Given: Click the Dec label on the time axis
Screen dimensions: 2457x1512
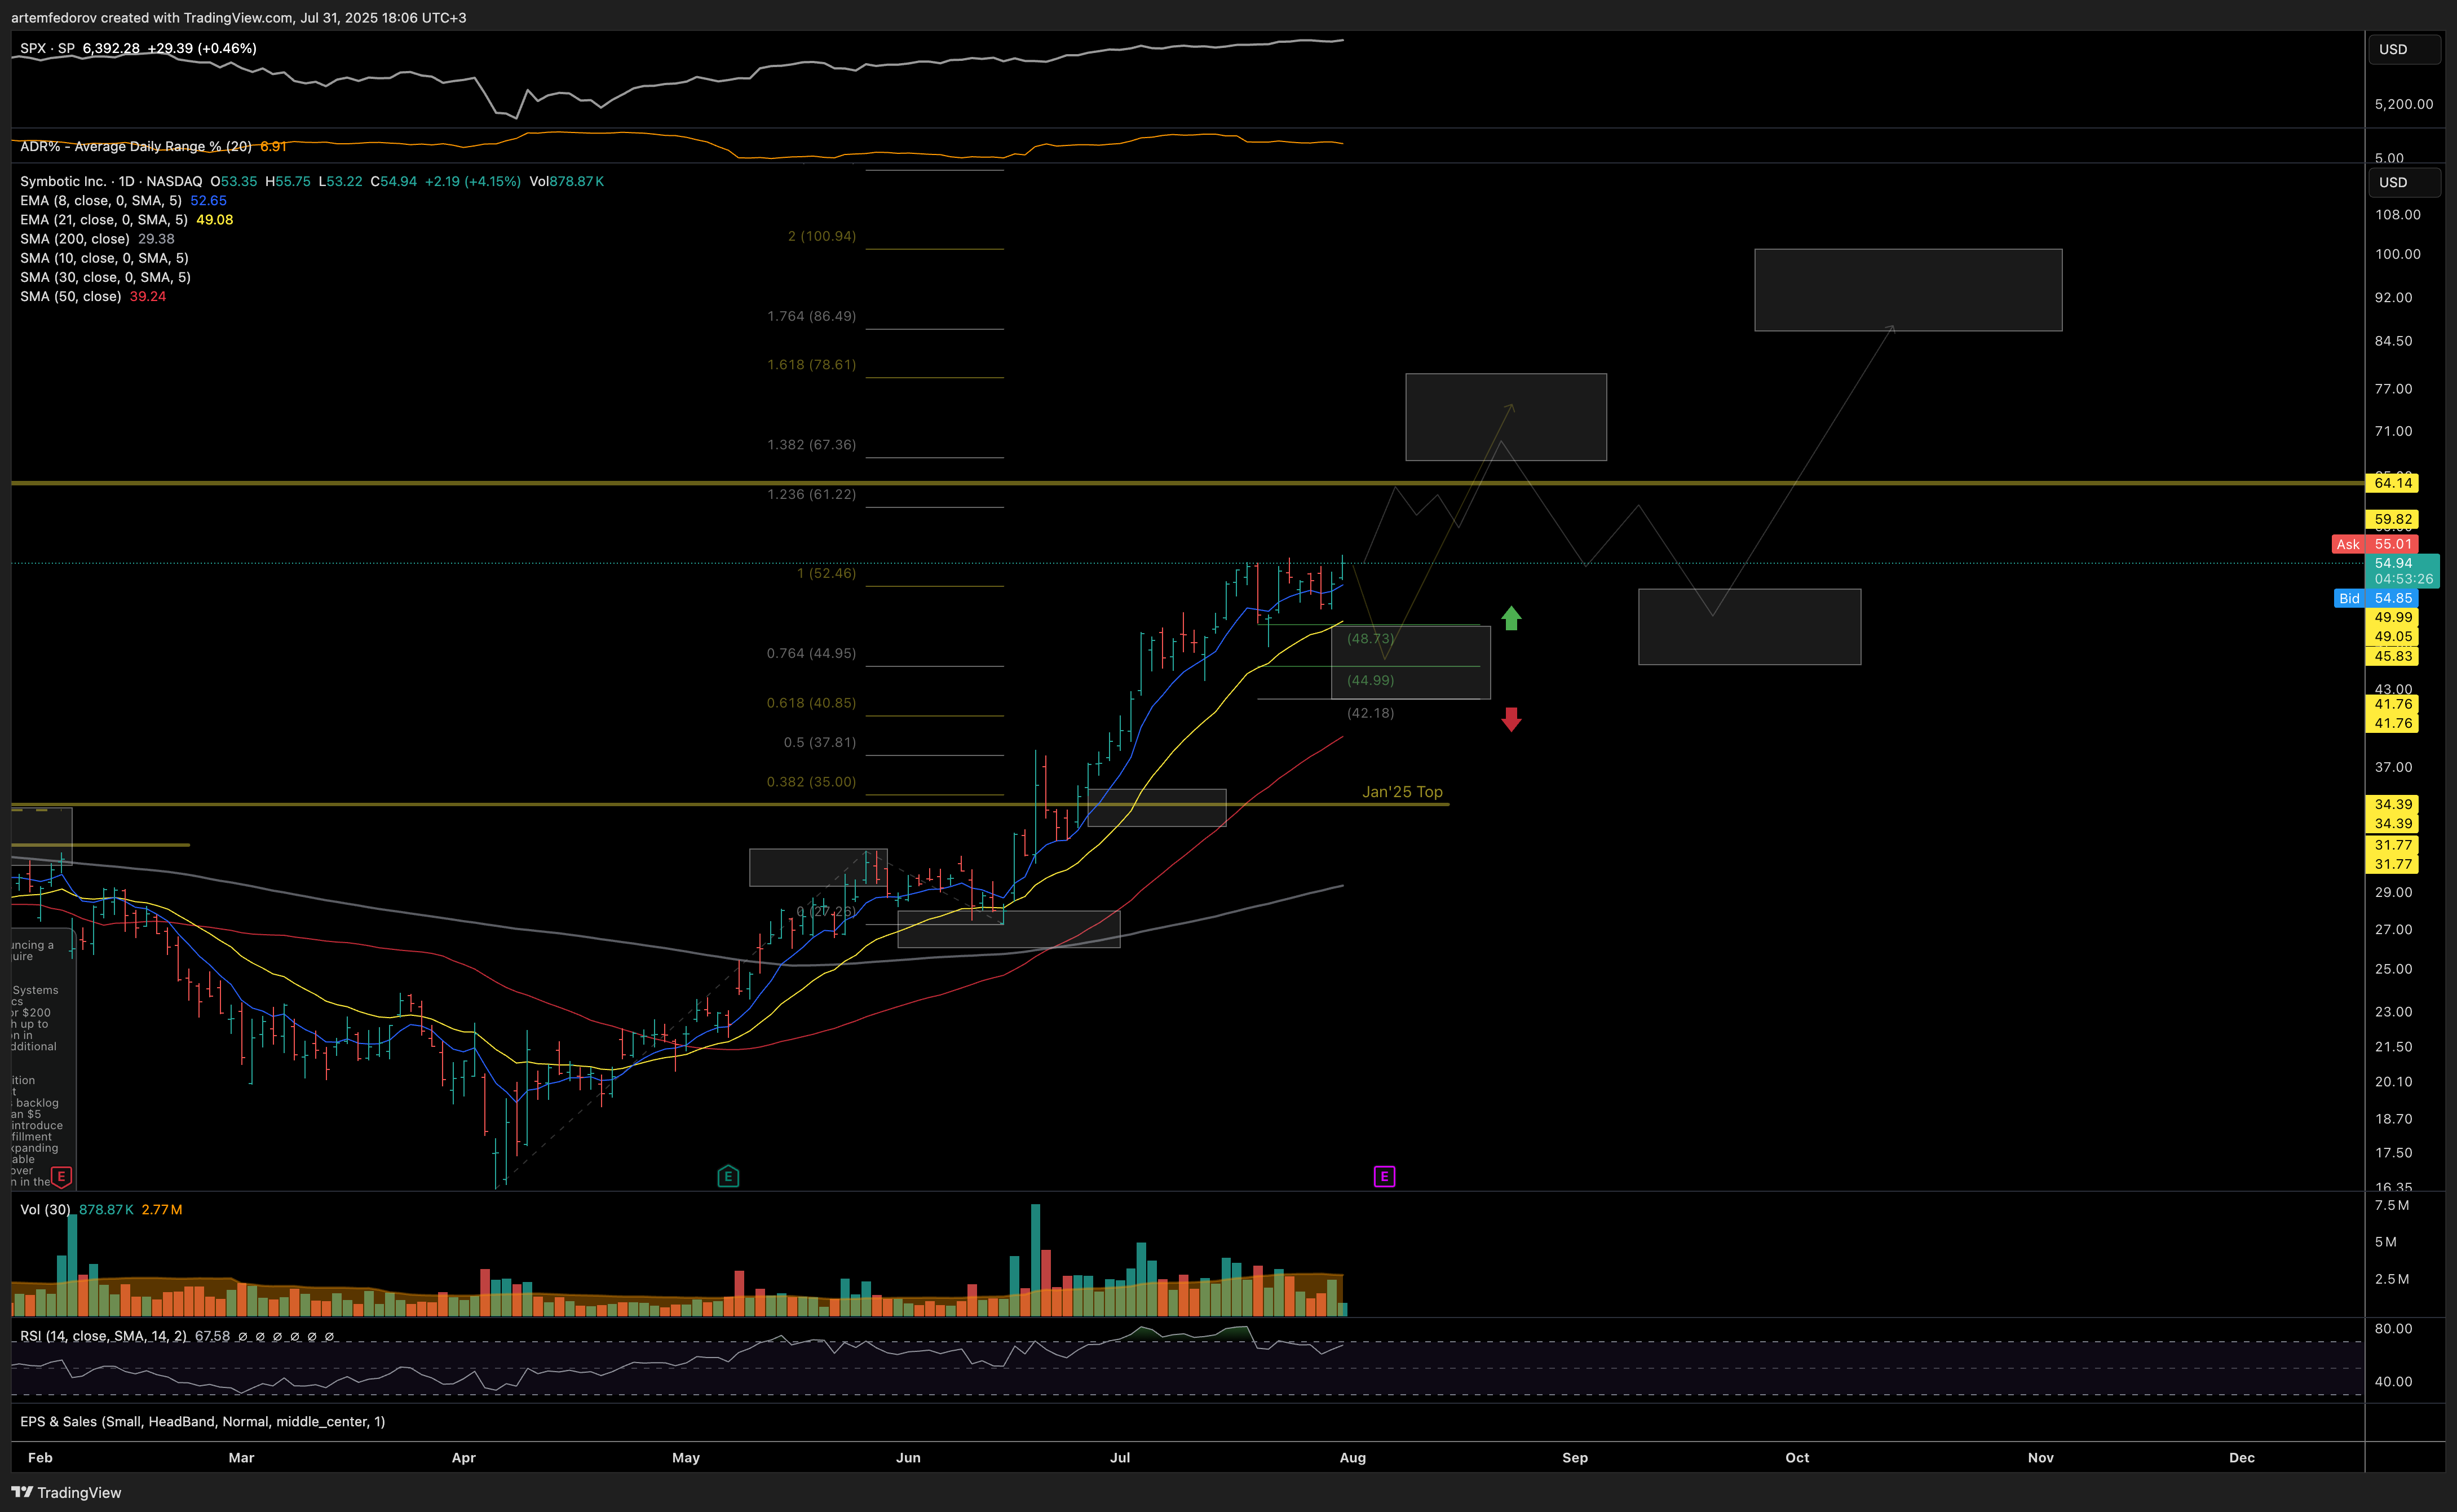Looking at the screenshot, I should pos(2242,1457).
